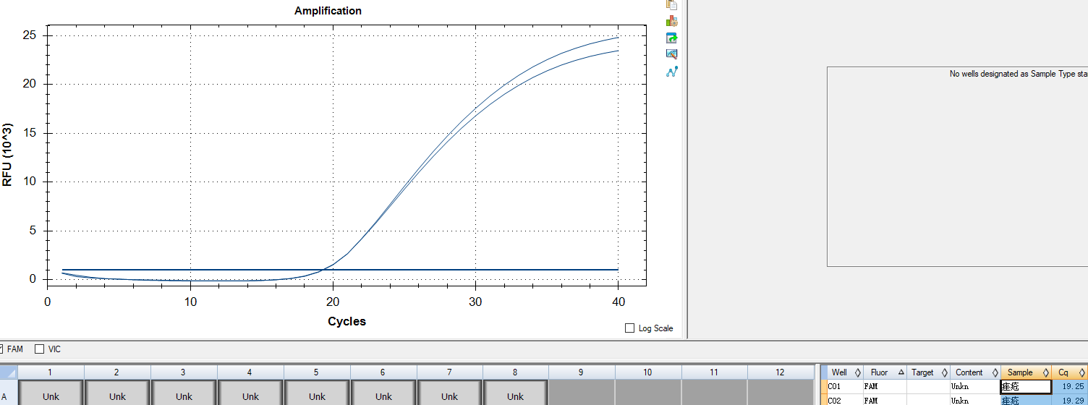The width and height of the screenshot is (1088, 405).
Task: Select plate column 1 header
Action: (x=51, y=372)
